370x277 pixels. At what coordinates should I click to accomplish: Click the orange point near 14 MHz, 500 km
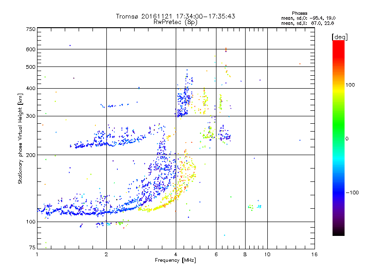[300, 64]
